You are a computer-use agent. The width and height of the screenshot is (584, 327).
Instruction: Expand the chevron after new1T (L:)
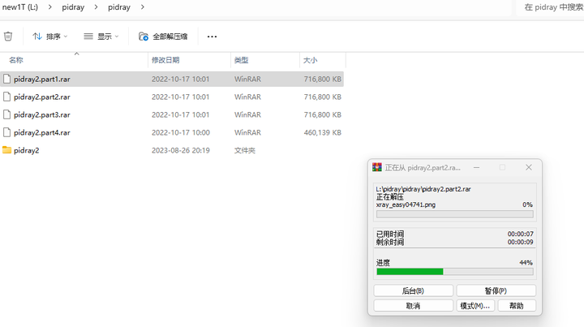pyautogui.click(x=50, y=7)
